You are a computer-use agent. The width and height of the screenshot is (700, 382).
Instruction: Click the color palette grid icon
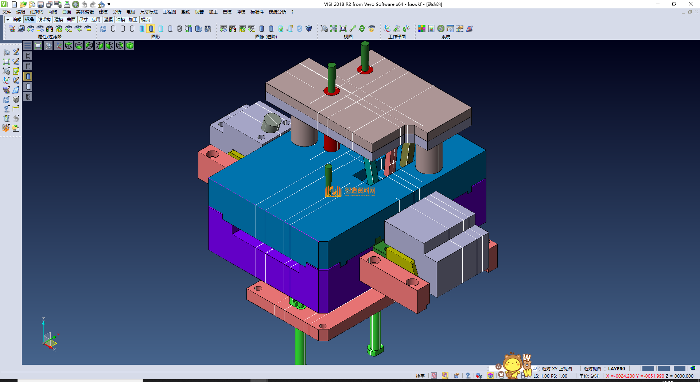point(422,28)
